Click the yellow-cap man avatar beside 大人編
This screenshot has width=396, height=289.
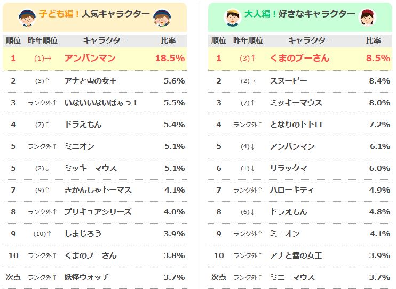231,18
